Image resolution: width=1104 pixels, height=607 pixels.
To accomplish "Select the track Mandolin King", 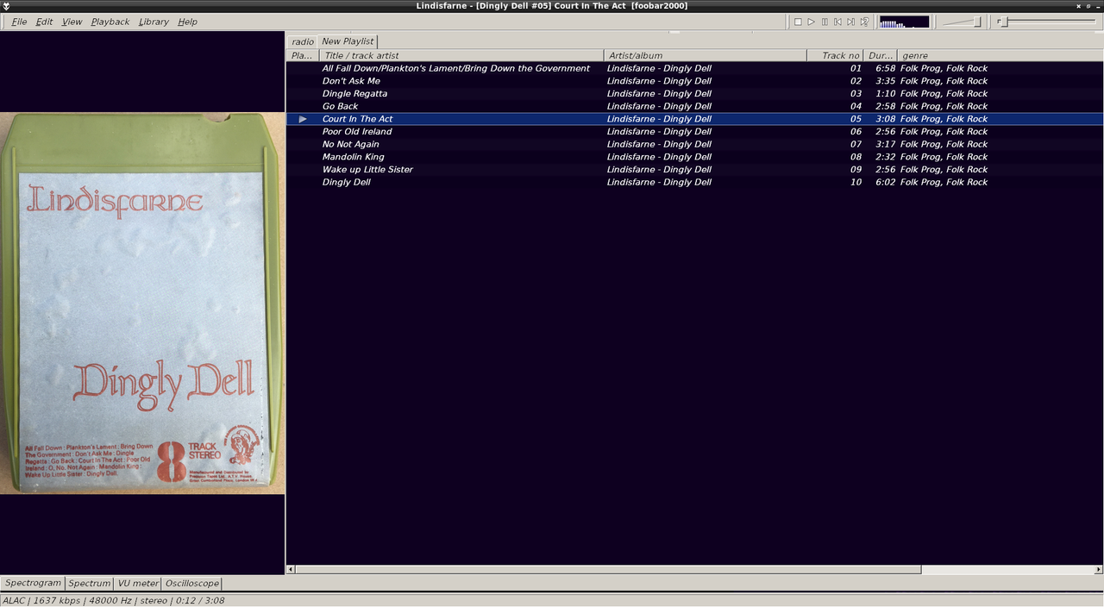I will 694,157.
